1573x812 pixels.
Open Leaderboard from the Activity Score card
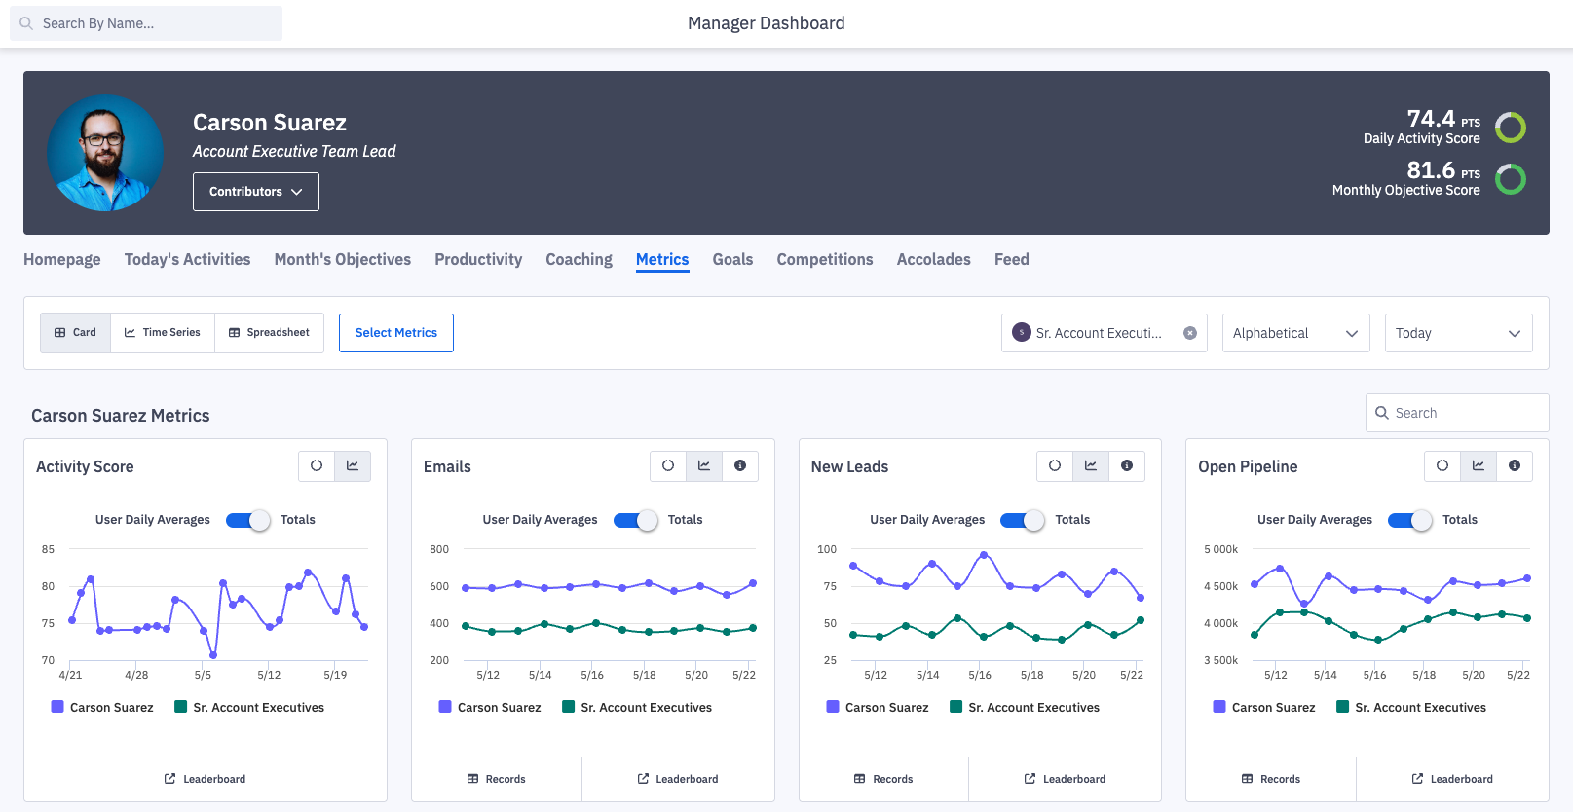pyautogui.click(x=206, y=779)
